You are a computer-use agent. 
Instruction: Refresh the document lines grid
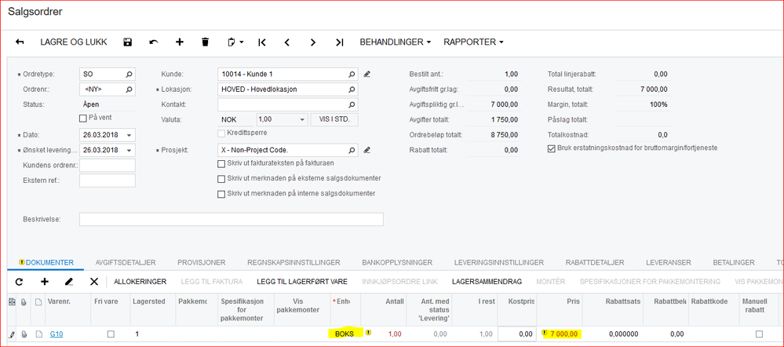[x=19, y=281]
